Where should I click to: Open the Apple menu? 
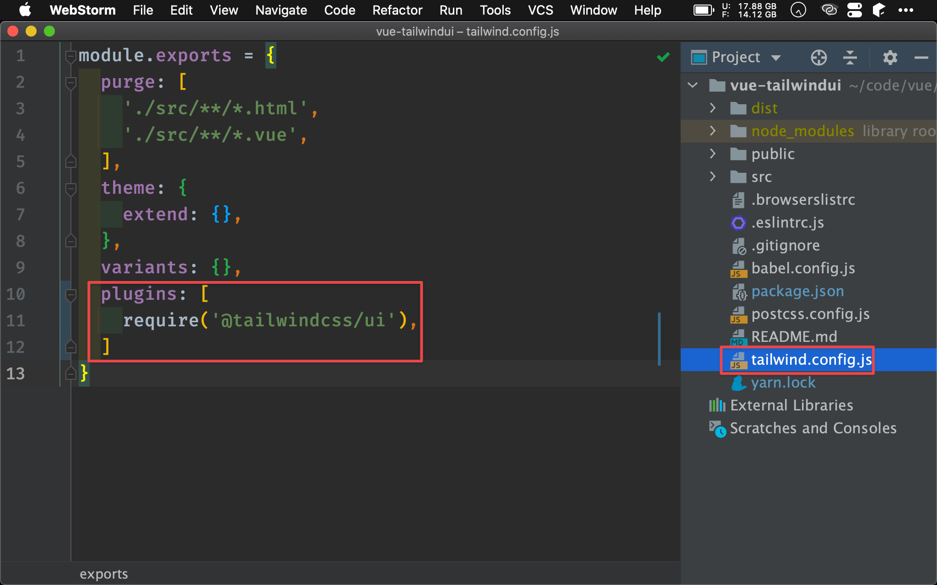[x=25, y=10]
